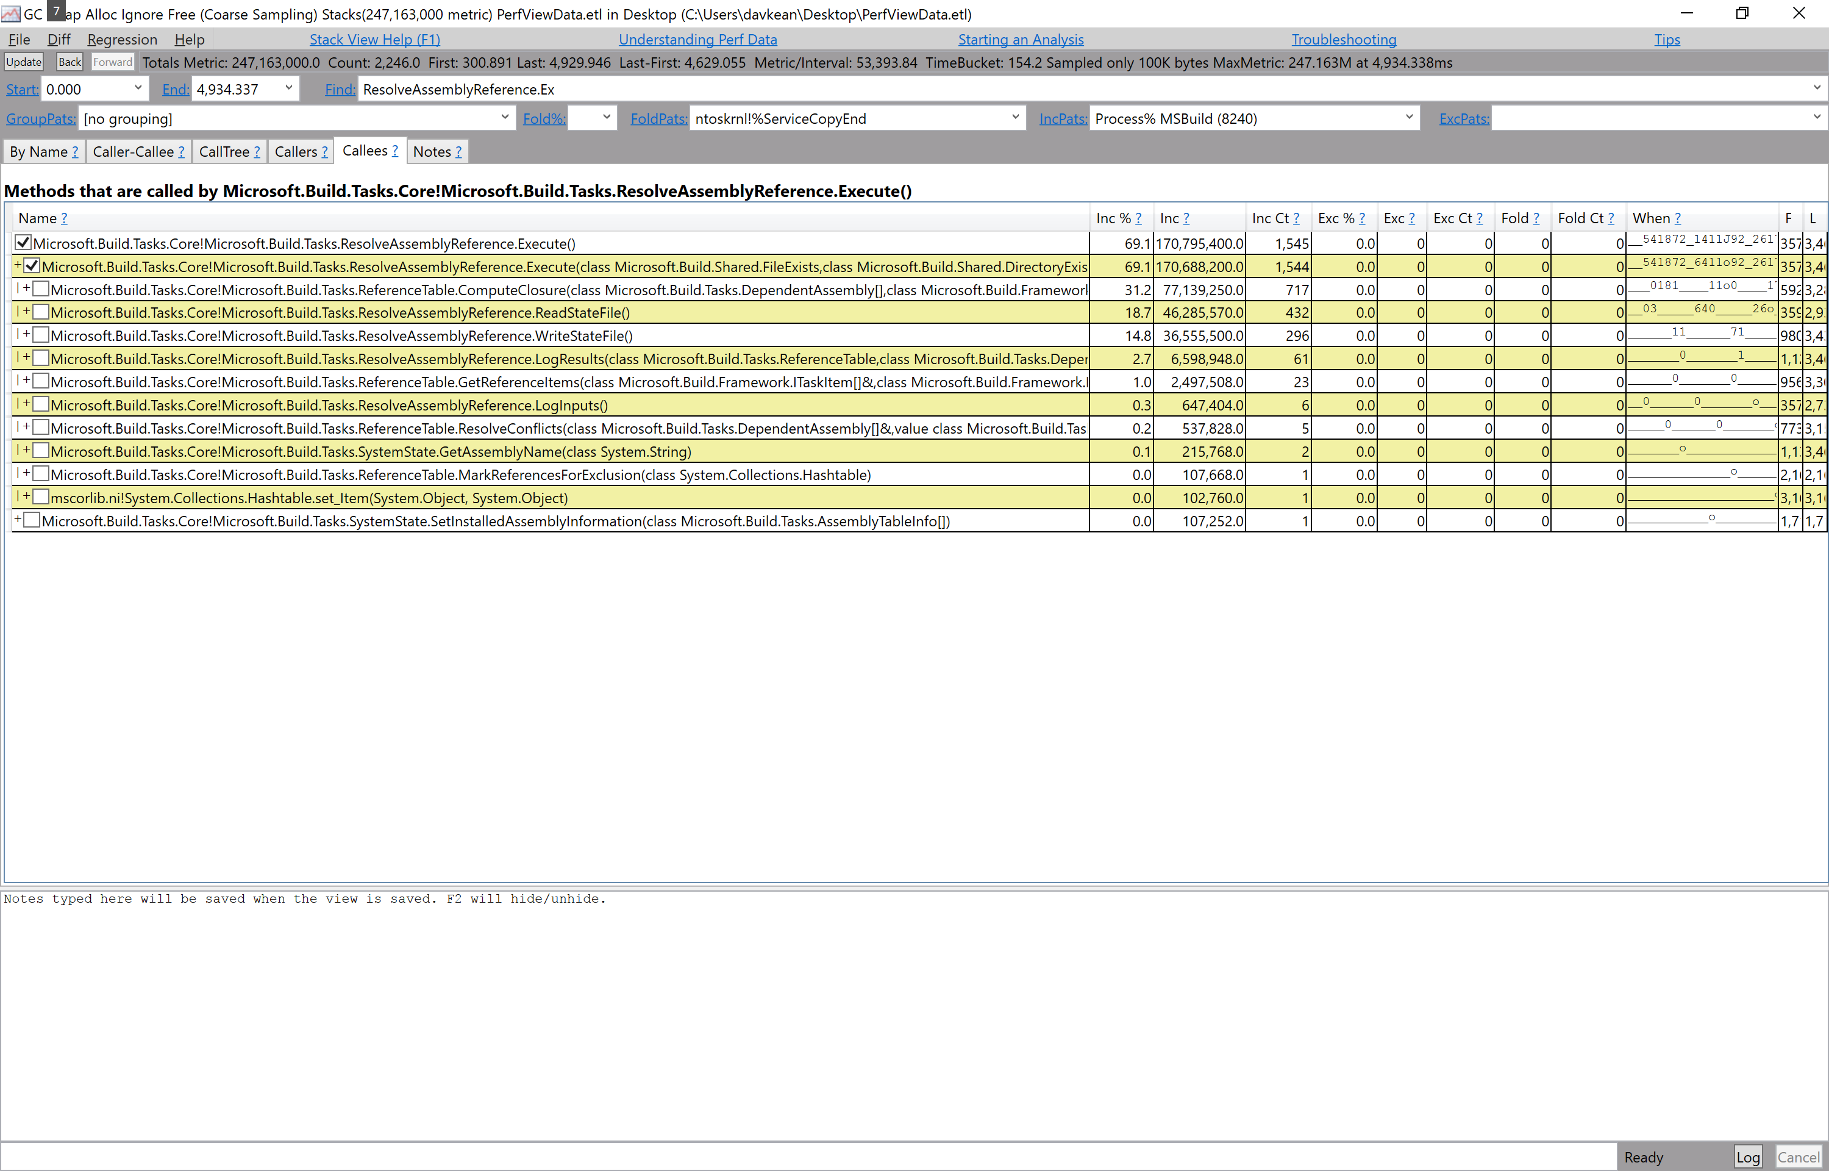
Task: Click the Log button in the status bar
Action: 1749,1156
